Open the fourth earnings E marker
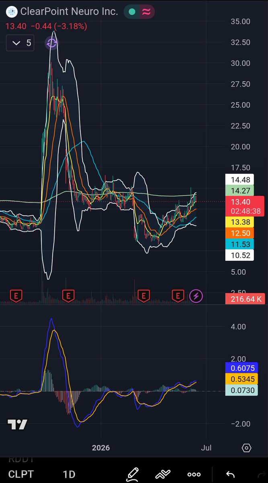 pyautogui.click(x=178, y=296)
